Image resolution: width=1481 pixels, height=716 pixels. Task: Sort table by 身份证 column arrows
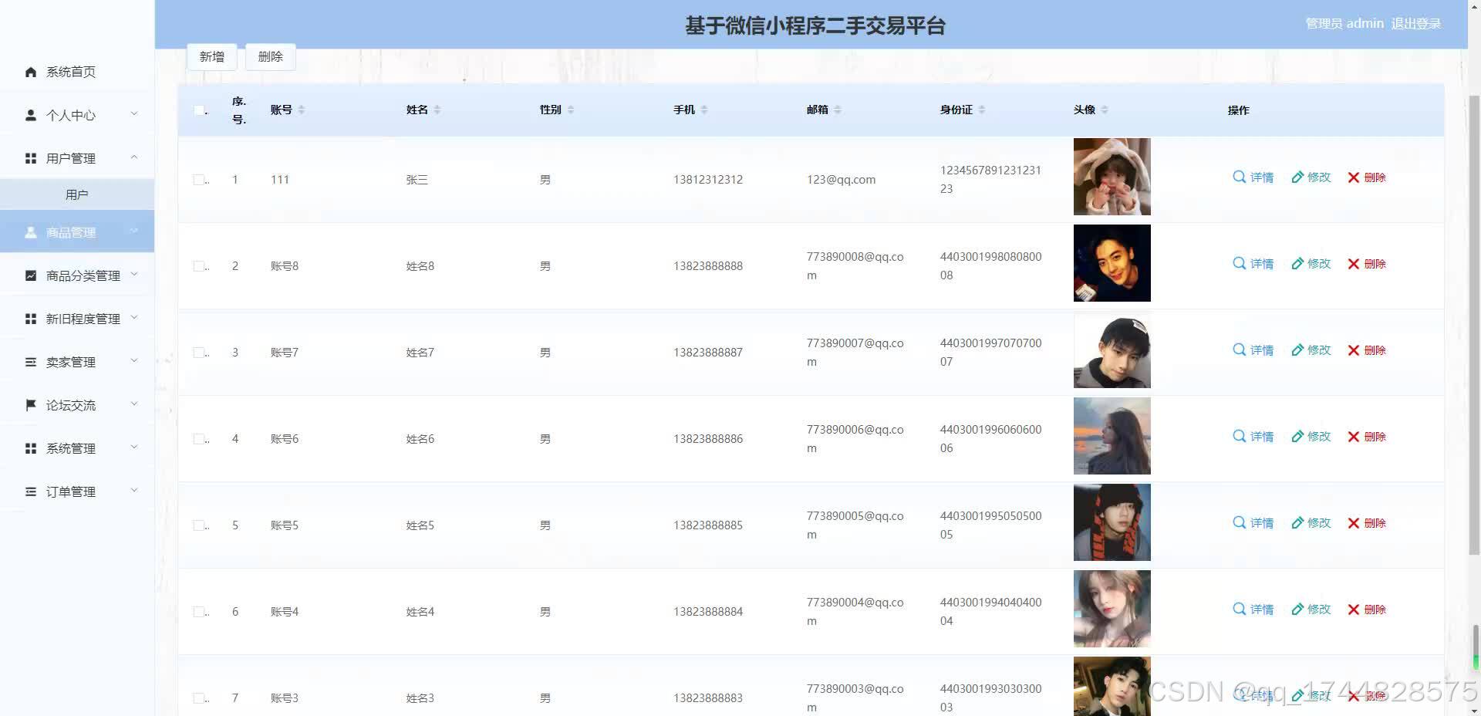tap(982, 110)
